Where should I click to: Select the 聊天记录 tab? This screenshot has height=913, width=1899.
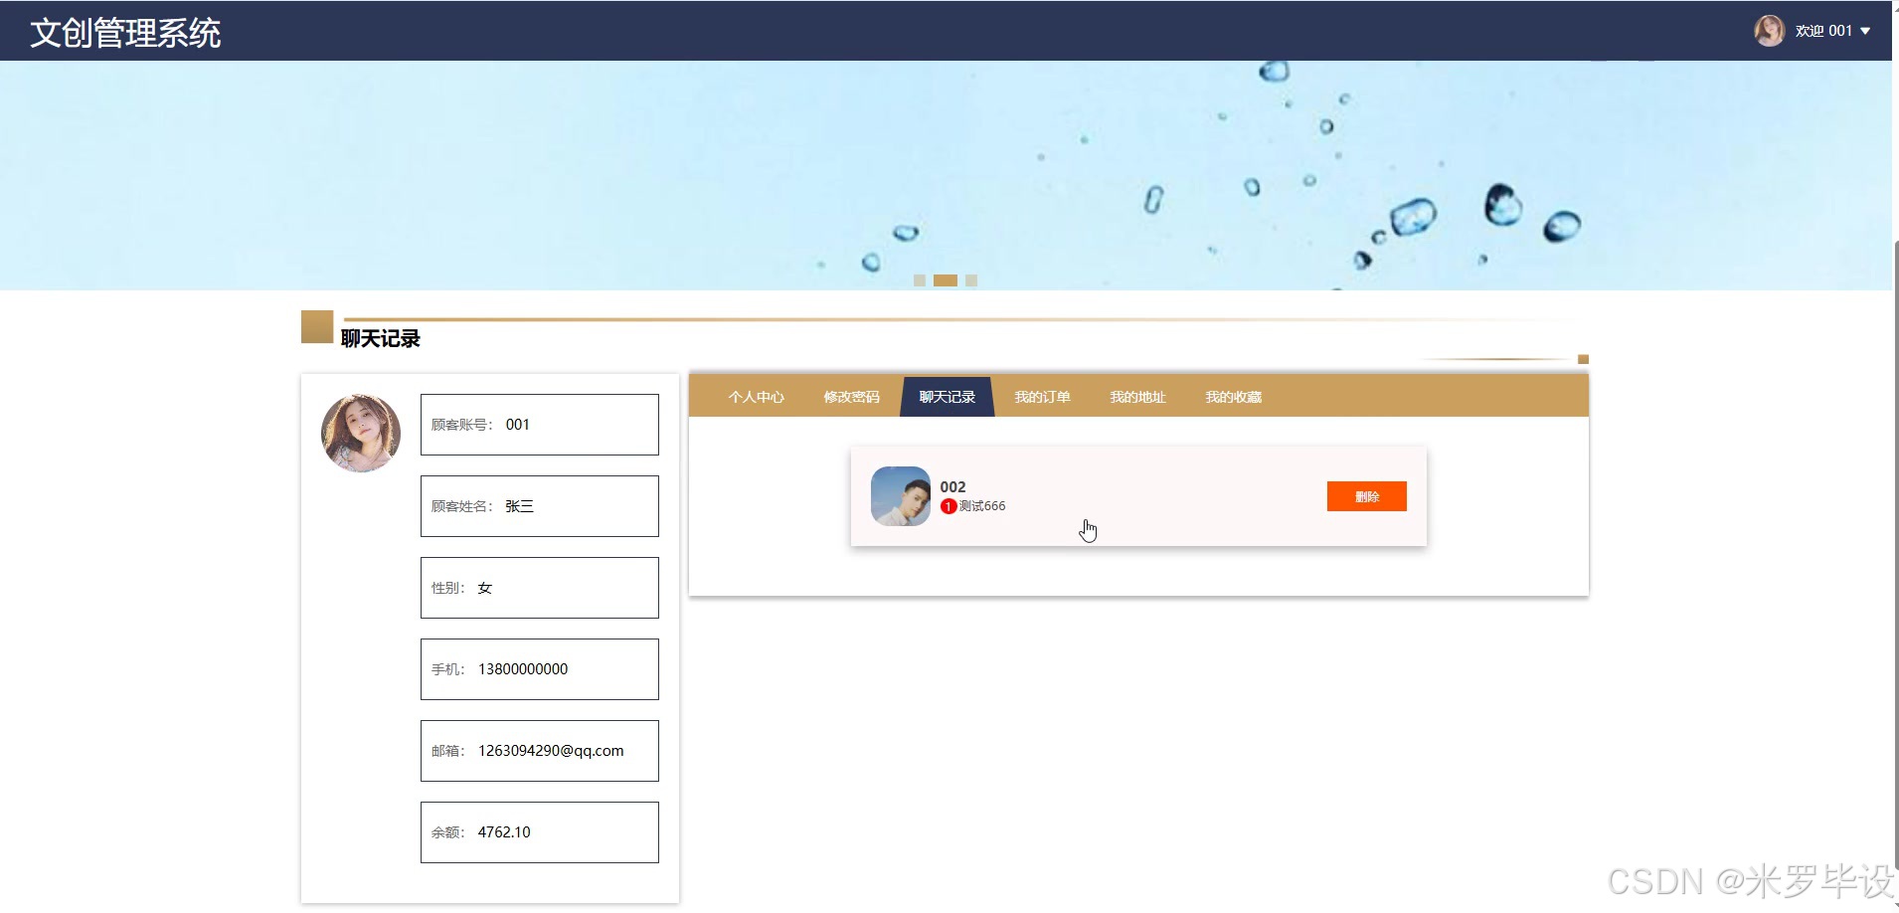pyautogui.click(x=947, y=397)
